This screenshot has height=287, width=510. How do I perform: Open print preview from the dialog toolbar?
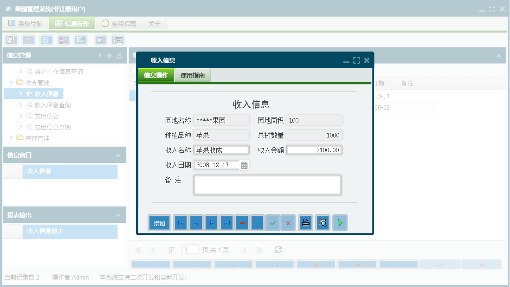click(323, 223)
